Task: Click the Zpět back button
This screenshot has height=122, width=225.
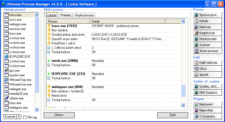Action: [x=173, y=115]
